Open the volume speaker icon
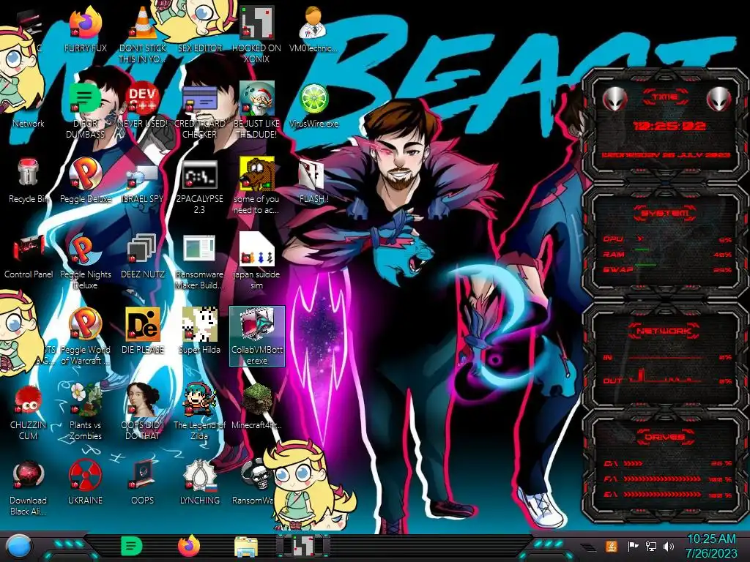The width and height of the screenshot is (750, 562). 669,546
